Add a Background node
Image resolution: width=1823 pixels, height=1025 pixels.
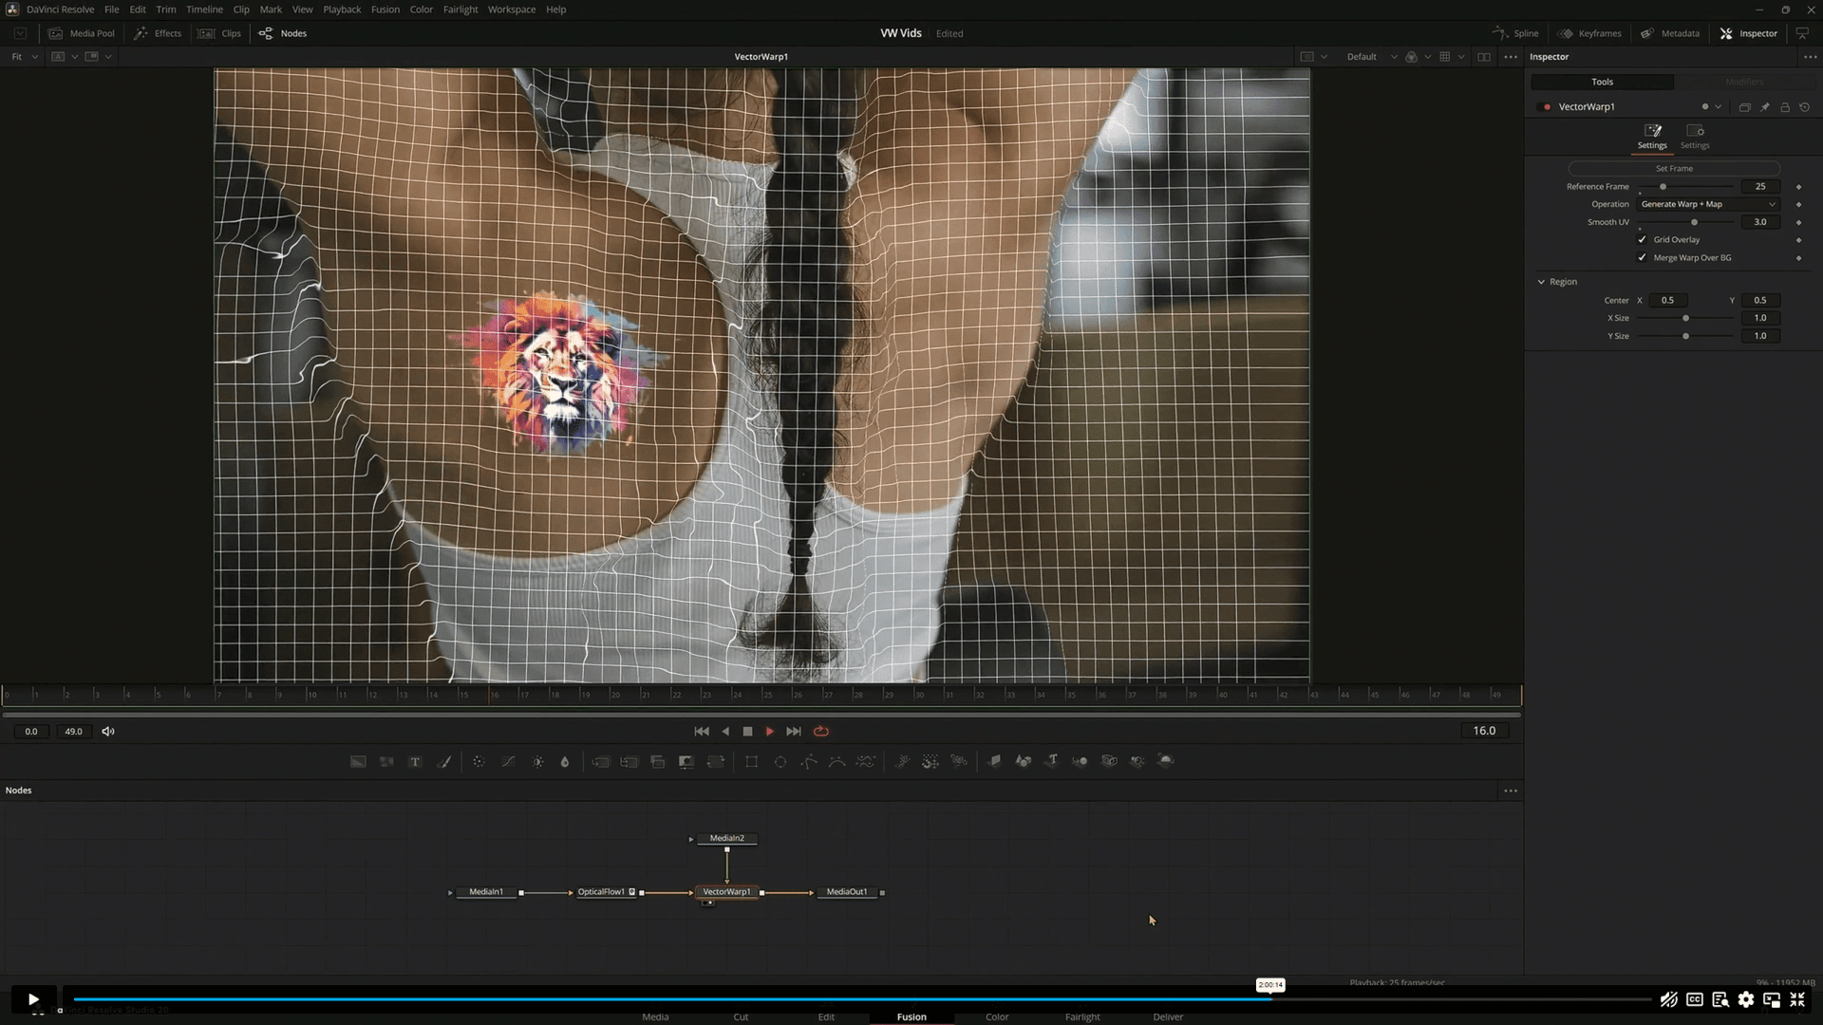(x=358, y=761)
